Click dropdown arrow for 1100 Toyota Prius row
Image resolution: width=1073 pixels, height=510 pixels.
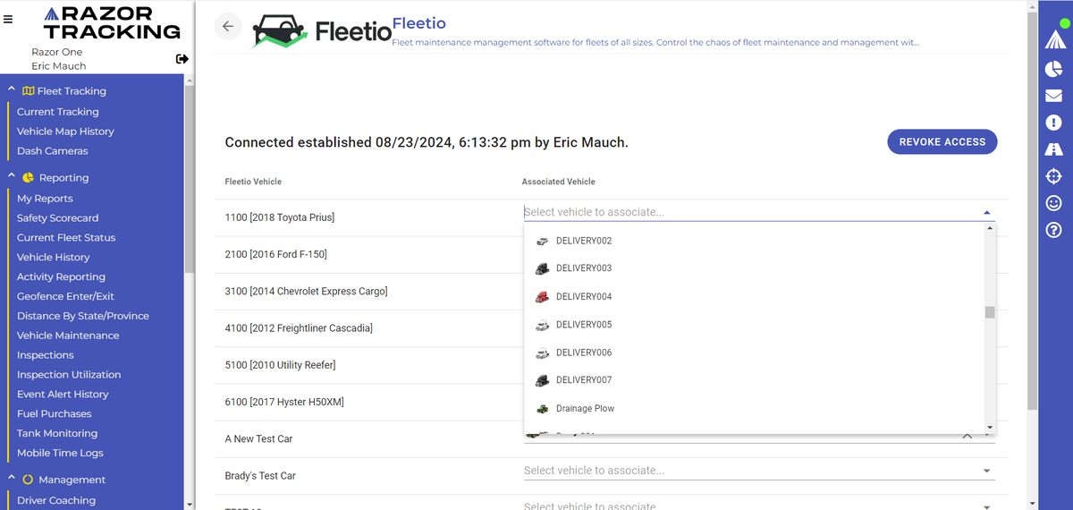coord(987,212)
